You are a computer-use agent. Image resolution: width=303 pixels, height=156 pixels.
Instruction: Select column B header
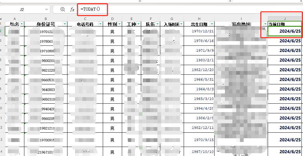click(x=46, y=19)
